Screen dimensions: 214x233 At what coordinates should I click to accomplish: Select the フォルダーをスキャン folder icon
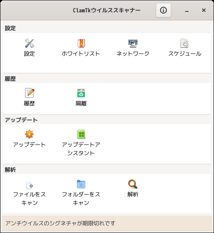tap(81, 184)
